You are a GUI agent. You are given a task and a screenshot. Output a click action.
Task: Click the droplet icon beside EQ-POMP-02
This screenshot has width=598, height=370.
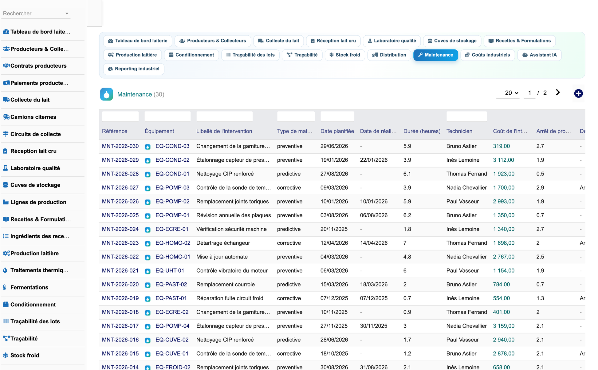(148, 202)
